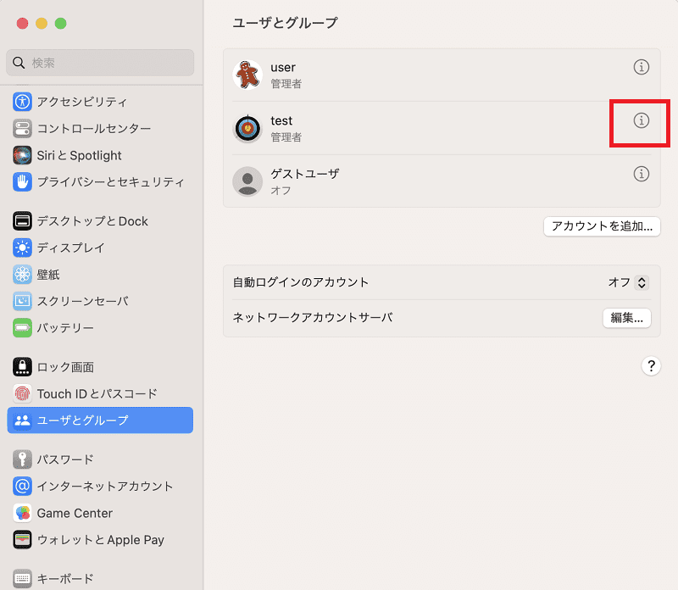678x590 pixels.
Task: Select 壁紙 label in sidebar
Action: pyautogui.click(x=48, y=275)
